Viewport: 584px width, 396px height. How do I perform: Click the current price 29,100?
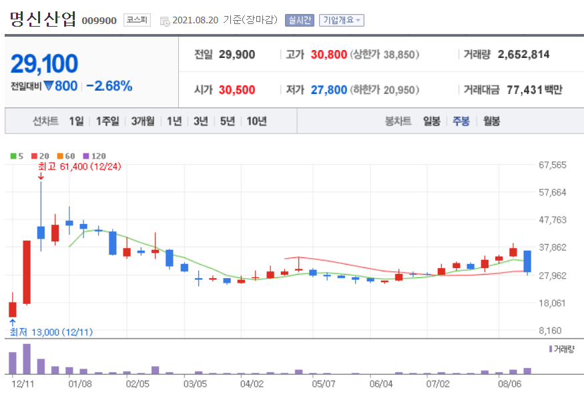pos(44,63)
